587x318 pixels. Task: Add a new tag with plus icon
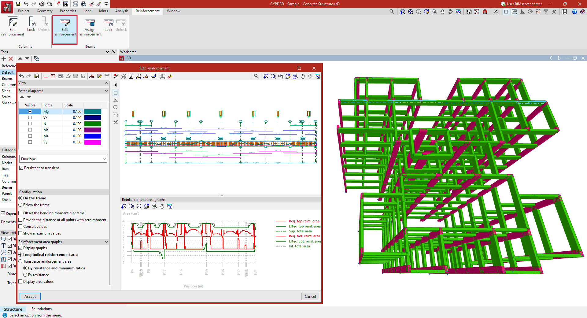pos(4,59)
